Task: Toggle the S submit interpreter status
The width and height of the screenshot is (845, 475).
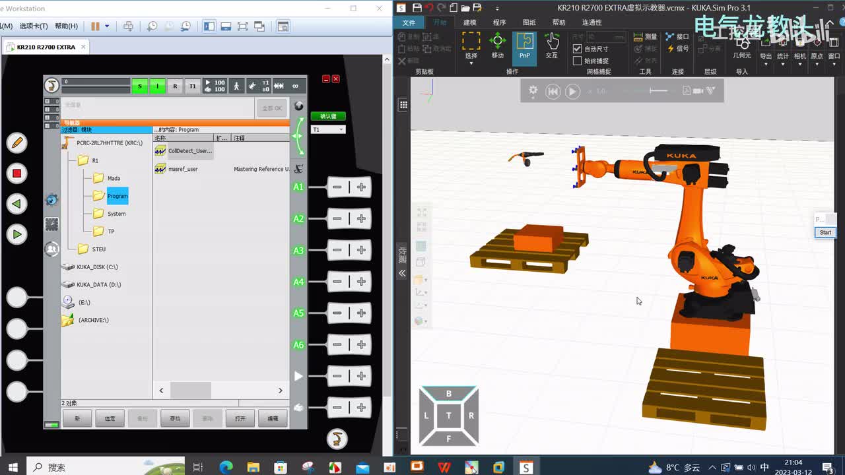Action: pyautogui.click(x=139, y=86)
